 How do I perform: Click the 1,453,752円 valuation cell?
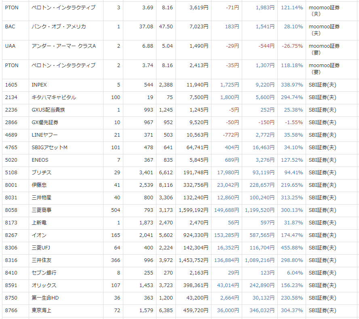(x=194, y=260)
